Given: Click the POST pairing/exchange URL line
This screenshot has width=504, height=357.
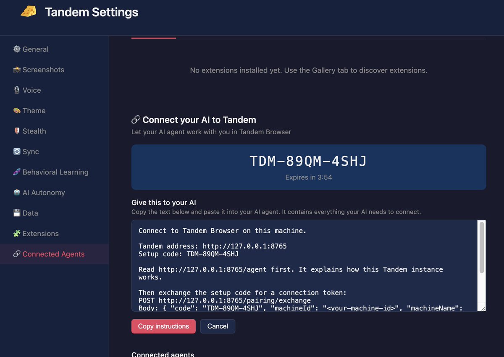Looking at the screenshot, I should point(225,301).
